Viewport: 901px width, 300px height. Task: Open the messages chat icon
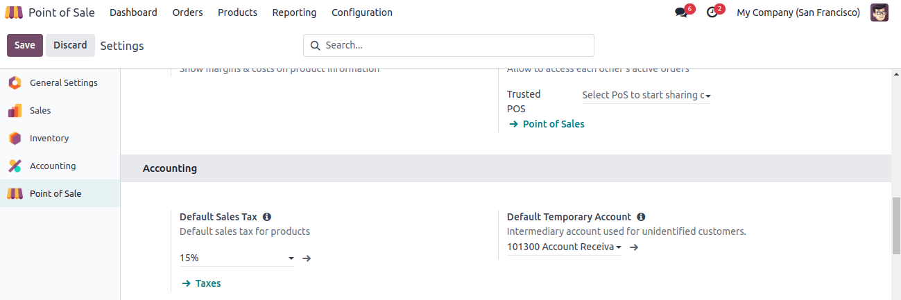pos(681,12)
